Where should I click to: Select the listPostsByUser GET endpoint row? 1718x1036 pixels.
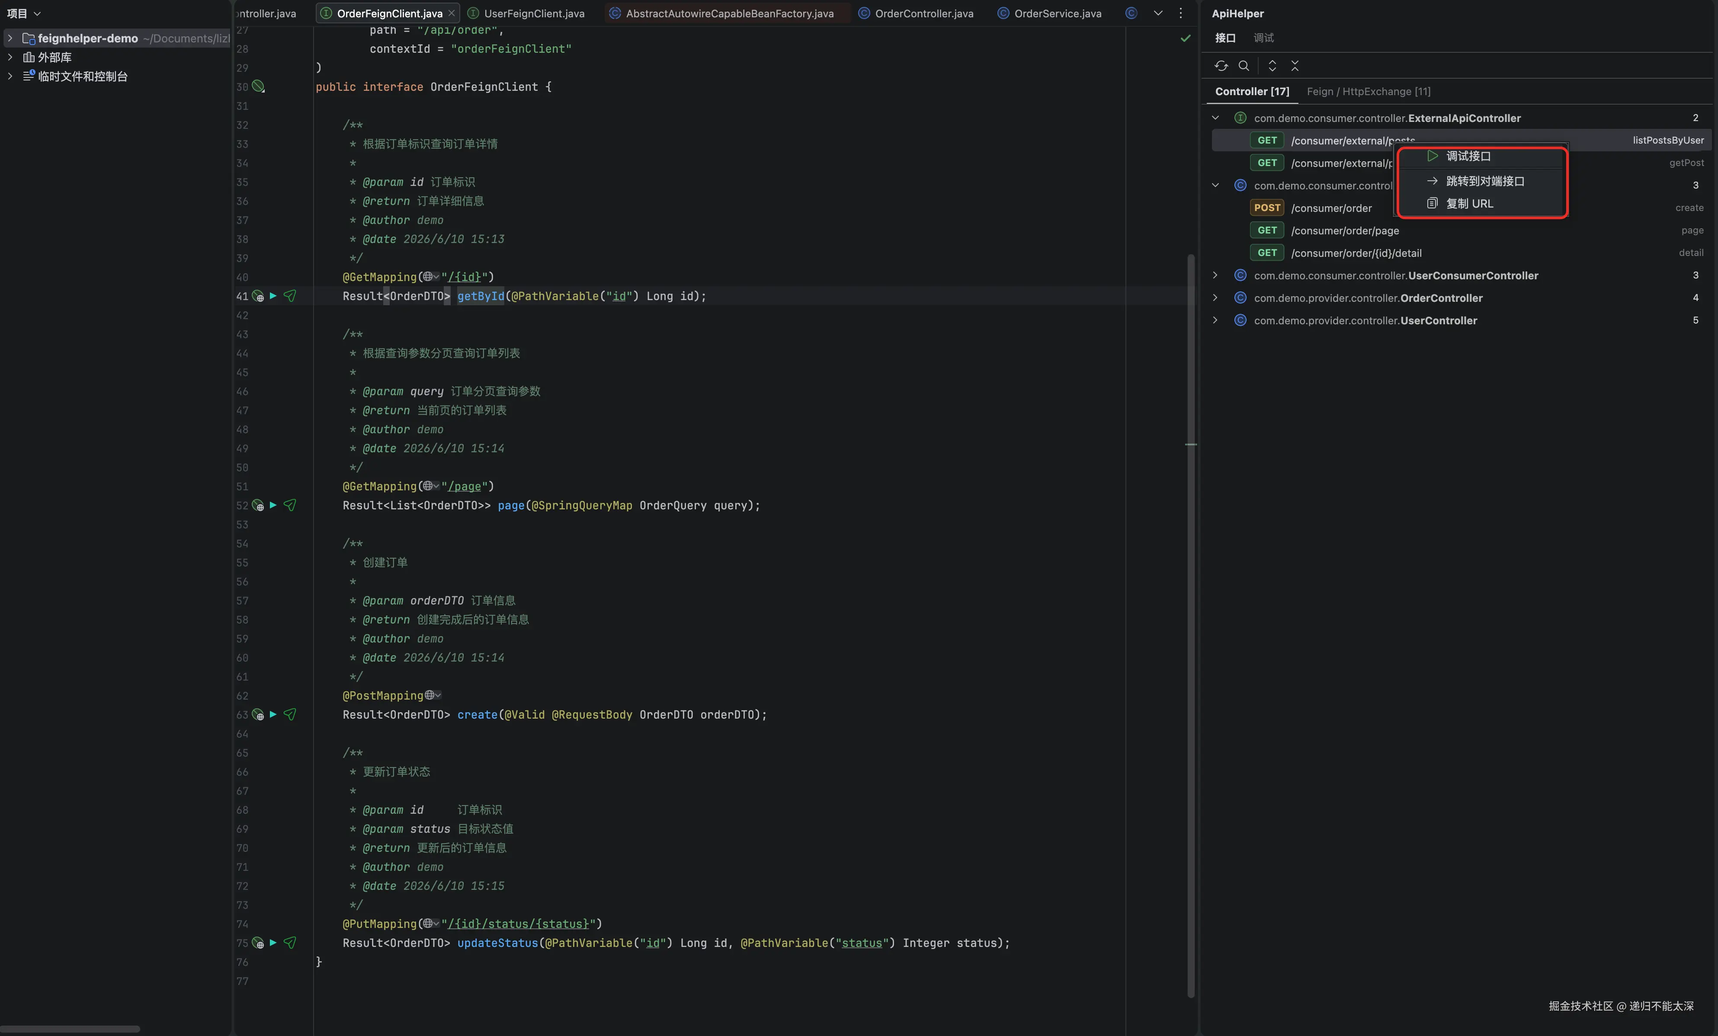[1461, 140]
